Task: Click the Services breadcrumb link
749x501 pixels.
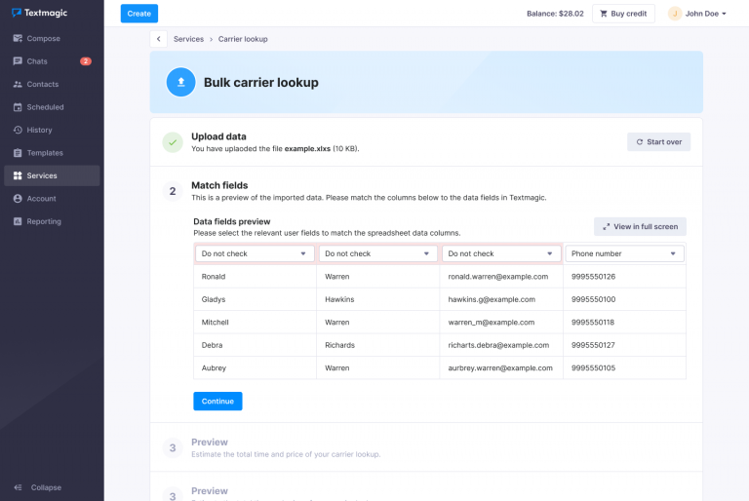Action: click(188, 39)
